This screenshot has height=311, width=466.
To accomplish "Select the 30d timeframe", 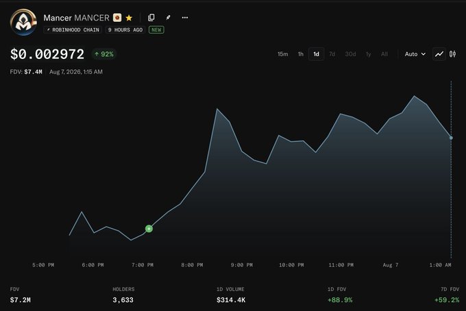I will 350,54.
